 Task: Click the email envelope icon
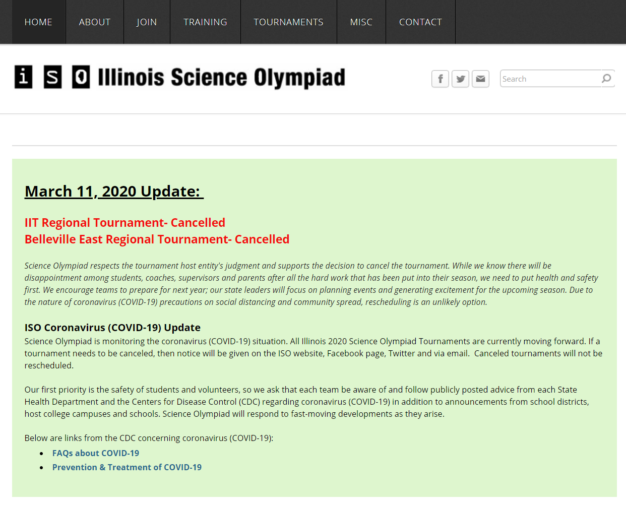point(480,79)
